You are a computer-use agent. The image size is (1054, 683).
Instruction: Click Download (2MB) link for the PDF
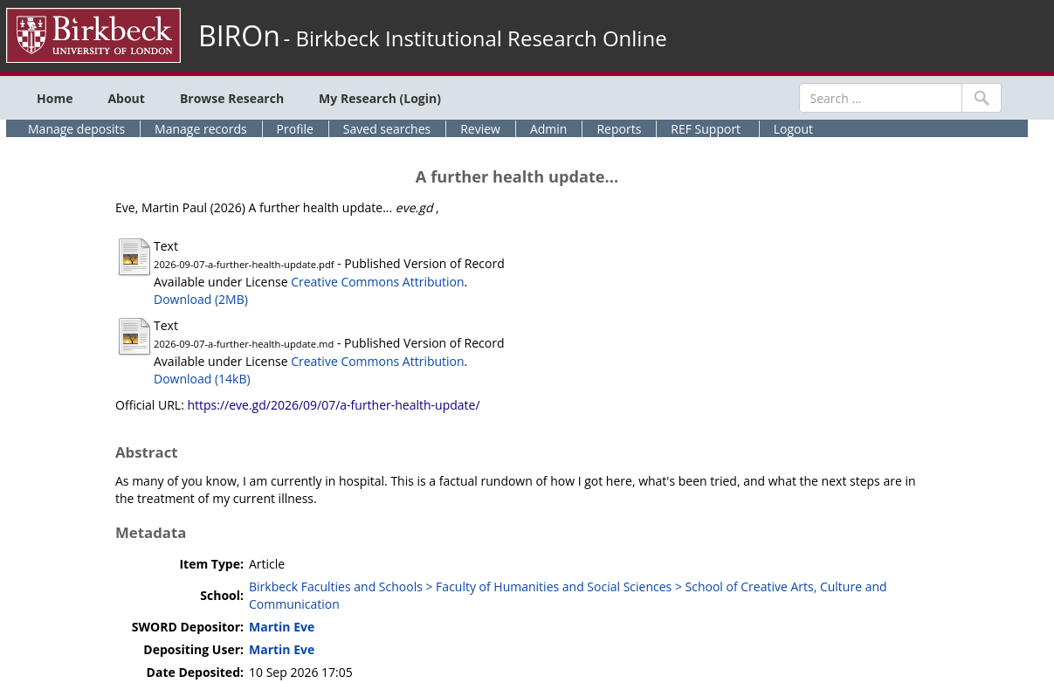201,300
